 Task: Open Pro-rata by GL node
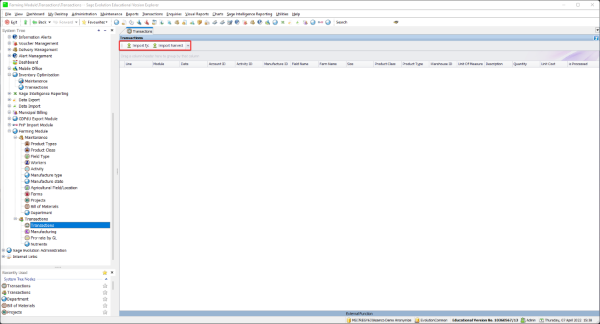pyautogui.click(x=43, y=238)
